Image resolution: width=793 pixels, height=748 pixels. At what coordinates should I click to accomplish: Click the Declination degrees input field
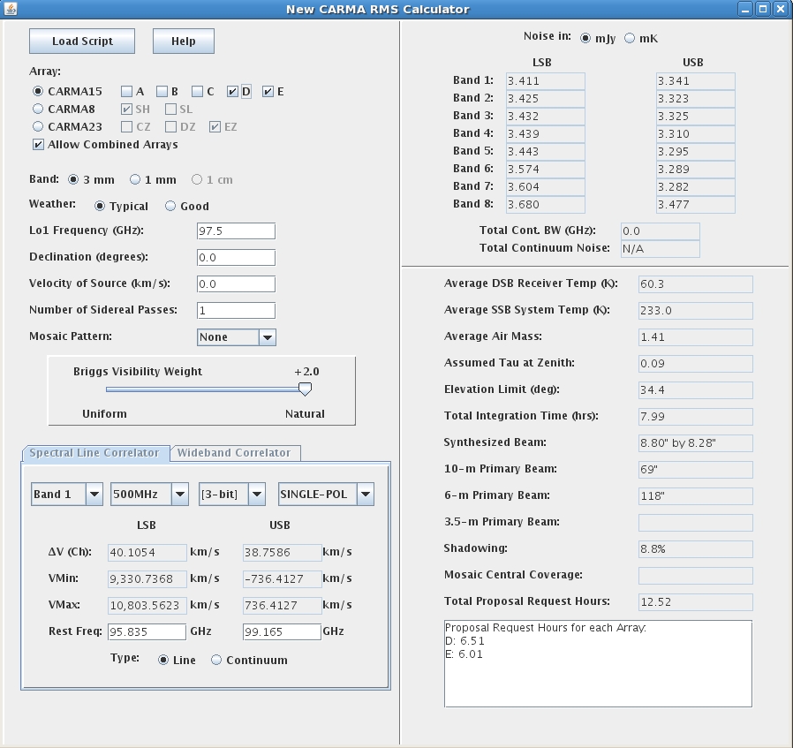[x=236, y=257]
